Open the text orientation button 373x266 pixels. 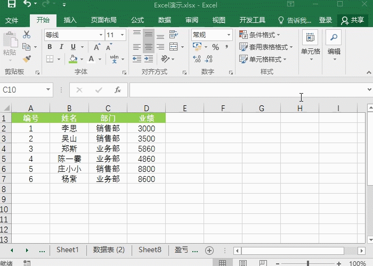(x=165, y=59)
